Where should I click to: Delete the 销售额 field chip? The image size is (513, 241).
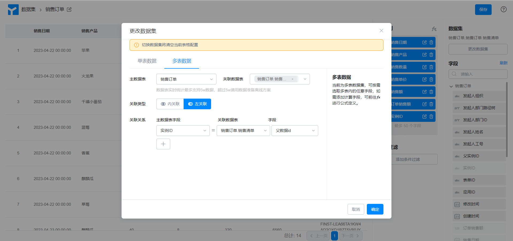click(431, 92)
